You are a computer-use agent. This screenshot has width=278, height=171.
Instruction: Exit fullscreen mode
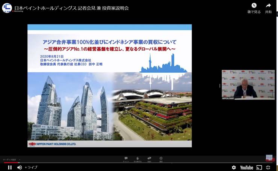(x=268, y=167)
